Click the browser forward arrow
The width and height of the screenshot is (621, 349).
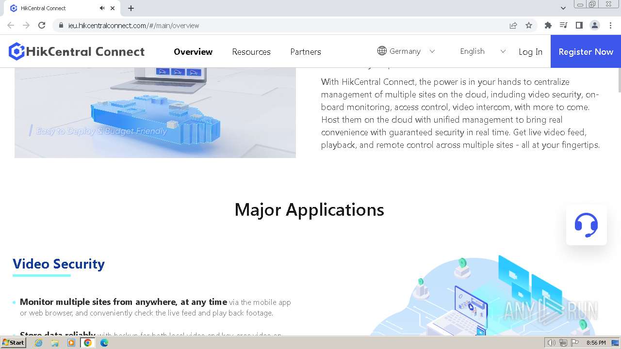click(26, 25)
